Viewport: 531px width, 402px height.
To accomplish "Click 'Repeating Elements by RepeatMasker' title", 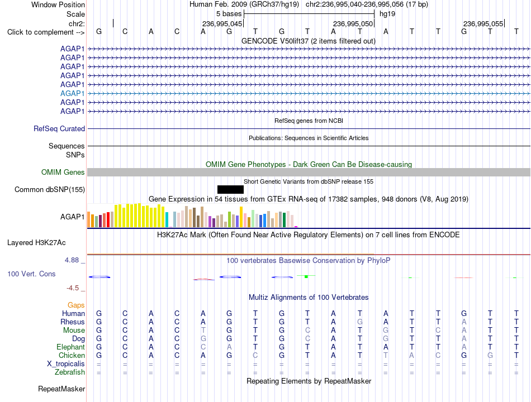I will (x=309, y=381).
